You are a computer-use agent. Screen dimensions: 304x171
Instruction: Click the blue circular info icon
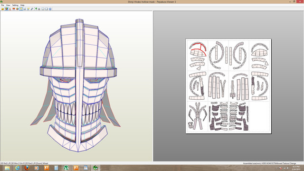(x=50, y=9)
